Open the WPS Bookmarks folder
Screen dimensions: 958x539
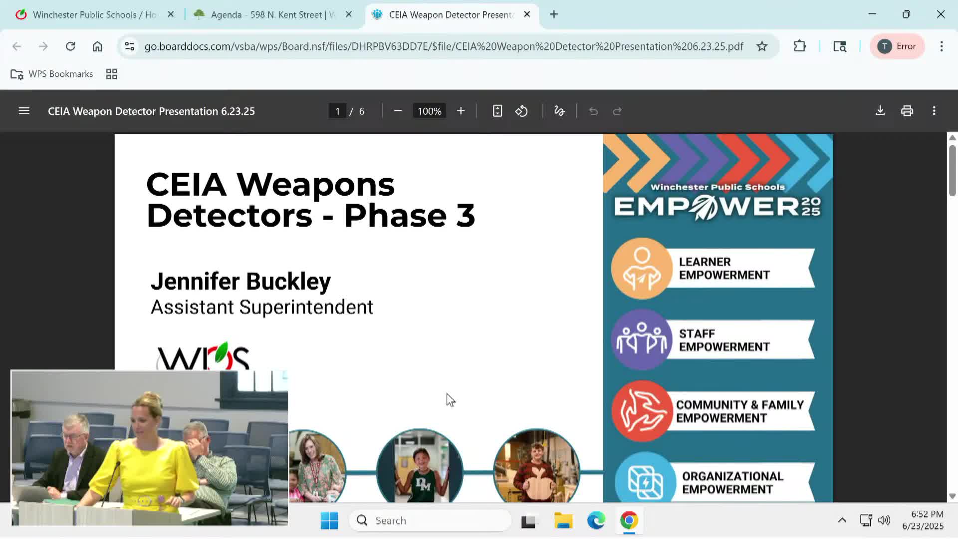pyautogui.click(x=52, y=74)
